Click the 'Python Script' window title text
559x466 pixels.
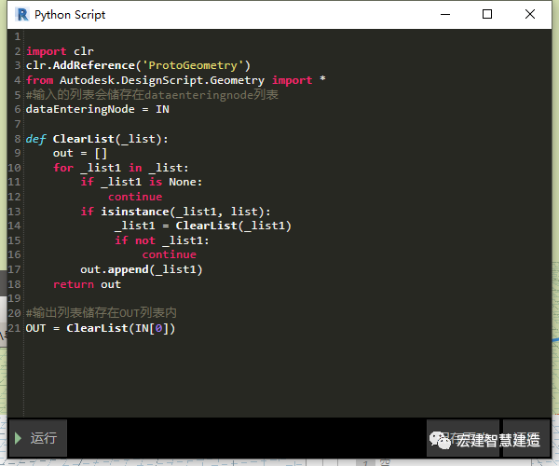pyautogui.click(x=70, y=15)
